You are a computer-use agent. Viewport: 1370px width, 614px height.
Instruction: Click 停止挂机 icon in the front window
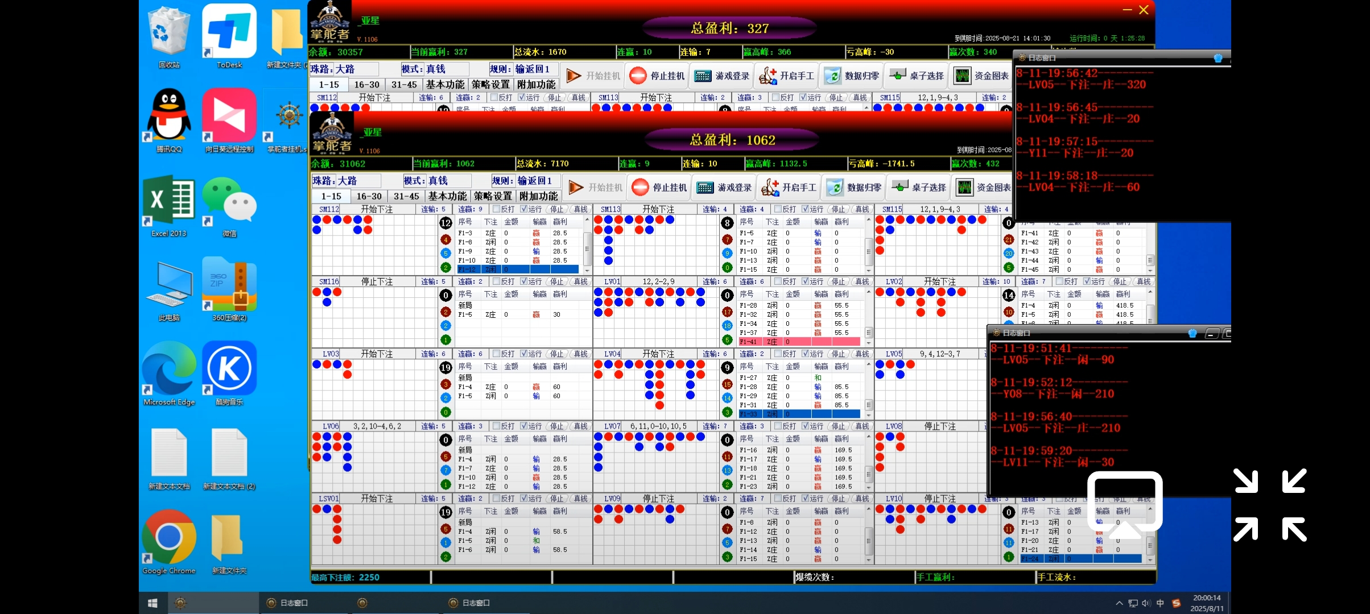pos(641,187)
